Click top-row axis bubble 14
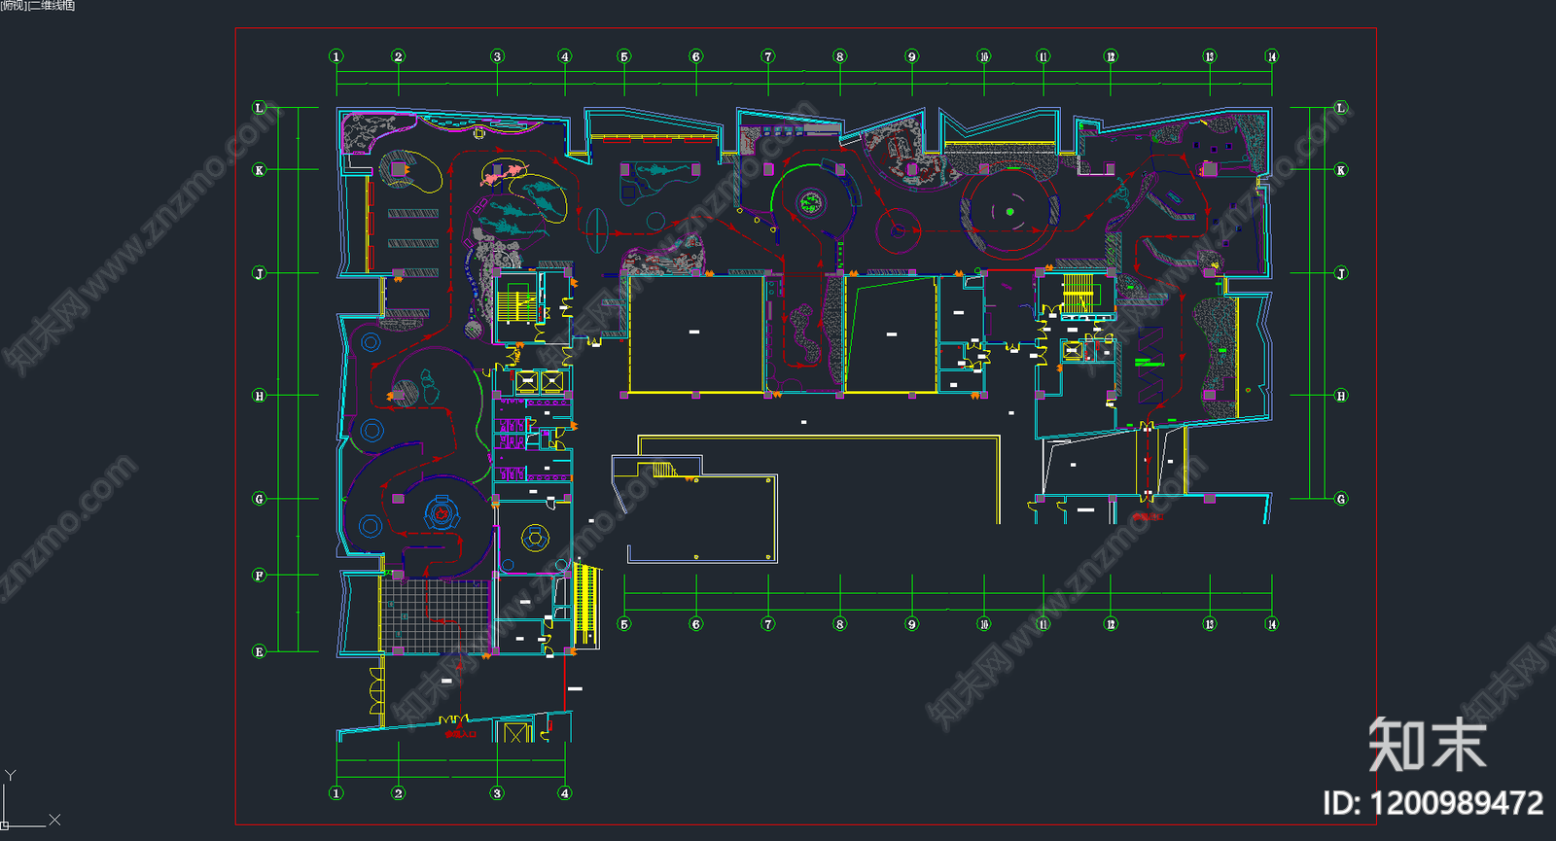 click(x=1272, y=56)
